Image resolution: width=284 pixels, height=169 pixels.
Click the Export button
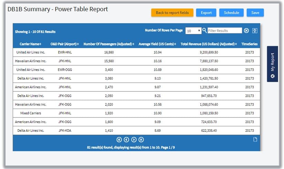coord(206,13)
